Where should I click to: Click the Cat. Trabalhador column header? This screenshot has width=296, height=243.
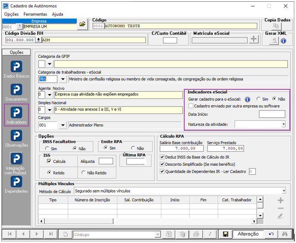click(x=237, y=200)
